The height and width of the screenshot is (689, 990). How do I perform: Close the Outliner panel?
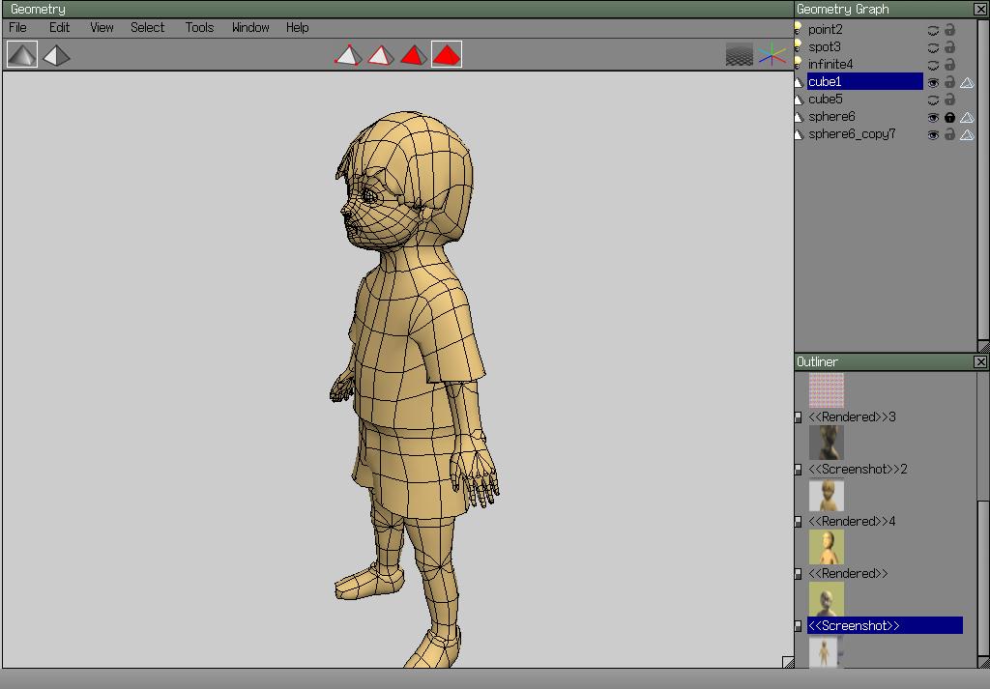coord(980,361)
